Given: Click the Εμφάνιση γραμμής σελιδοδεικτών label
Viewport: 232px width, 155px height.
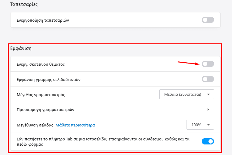Looking at the screenshot, I should click(x=49, y=79).
